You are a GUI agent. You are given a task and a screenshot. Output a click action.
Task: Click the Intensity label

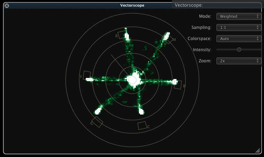(202, 50)
